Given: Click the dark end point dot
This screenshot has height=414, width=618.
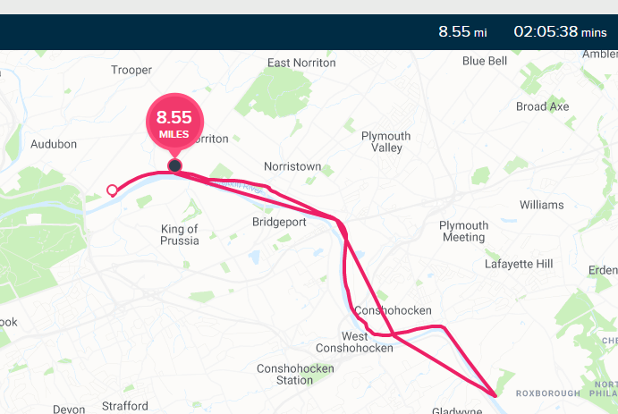Looking at the screenshot, I should tap(174, 165).
